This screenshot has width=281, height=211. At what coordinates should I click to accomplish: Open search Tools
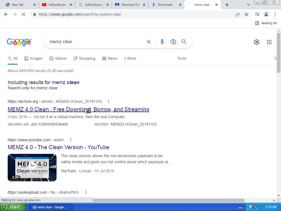tap(182, 59)
